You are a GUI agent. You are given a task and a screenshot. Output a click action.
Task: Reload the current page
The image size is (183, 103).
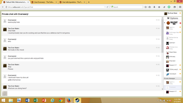click(x=108, y=7)
